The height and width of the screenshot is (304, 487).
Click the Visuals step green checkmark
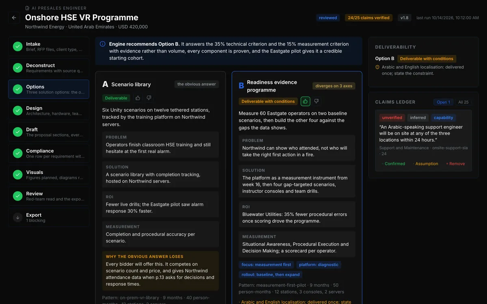pos(17,175)
